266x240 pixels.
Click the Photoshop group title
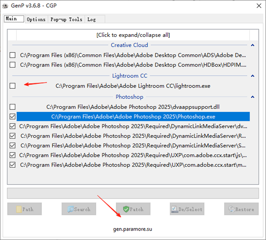[129, 97]
